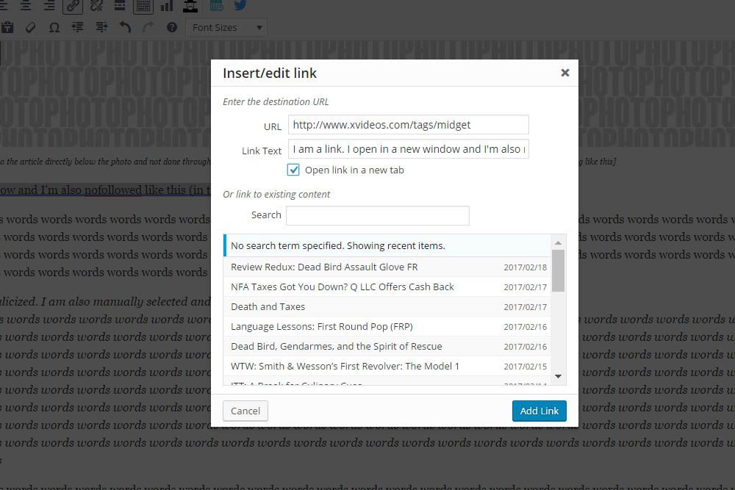The width and height of the screenshot is (735, 490).
Task: Select Review Redux: Dead Bird Assault Glove FR
Action: click(387, 267)
